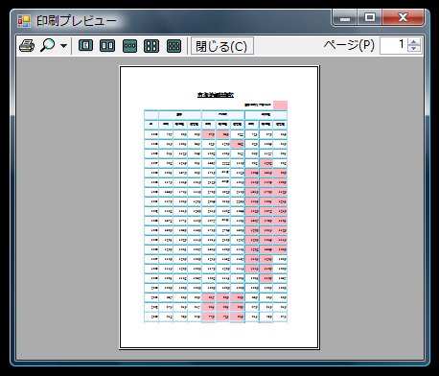This screenshot has width=439, height=376.
Task: Maximize the print preview window
Action: (370, 17)
